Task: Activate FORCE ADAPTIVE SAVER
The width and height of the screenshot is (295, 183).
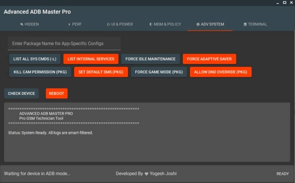Action: [209, 59]
